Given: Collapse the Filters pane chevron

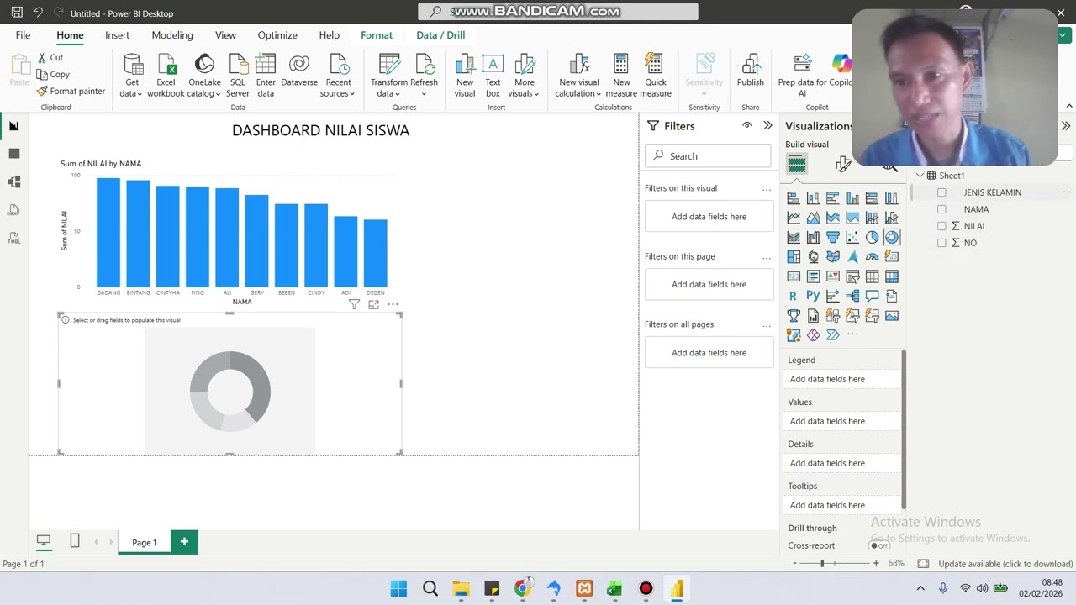Looking at the screenshot, I should [767, 125].
